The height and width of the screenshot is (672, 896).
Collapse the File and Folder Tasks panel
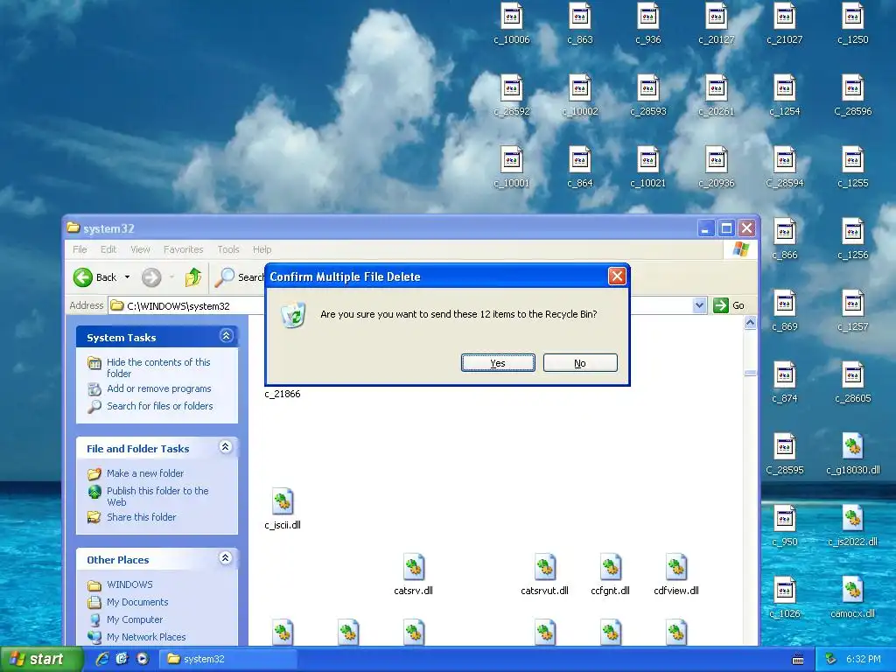226,447
